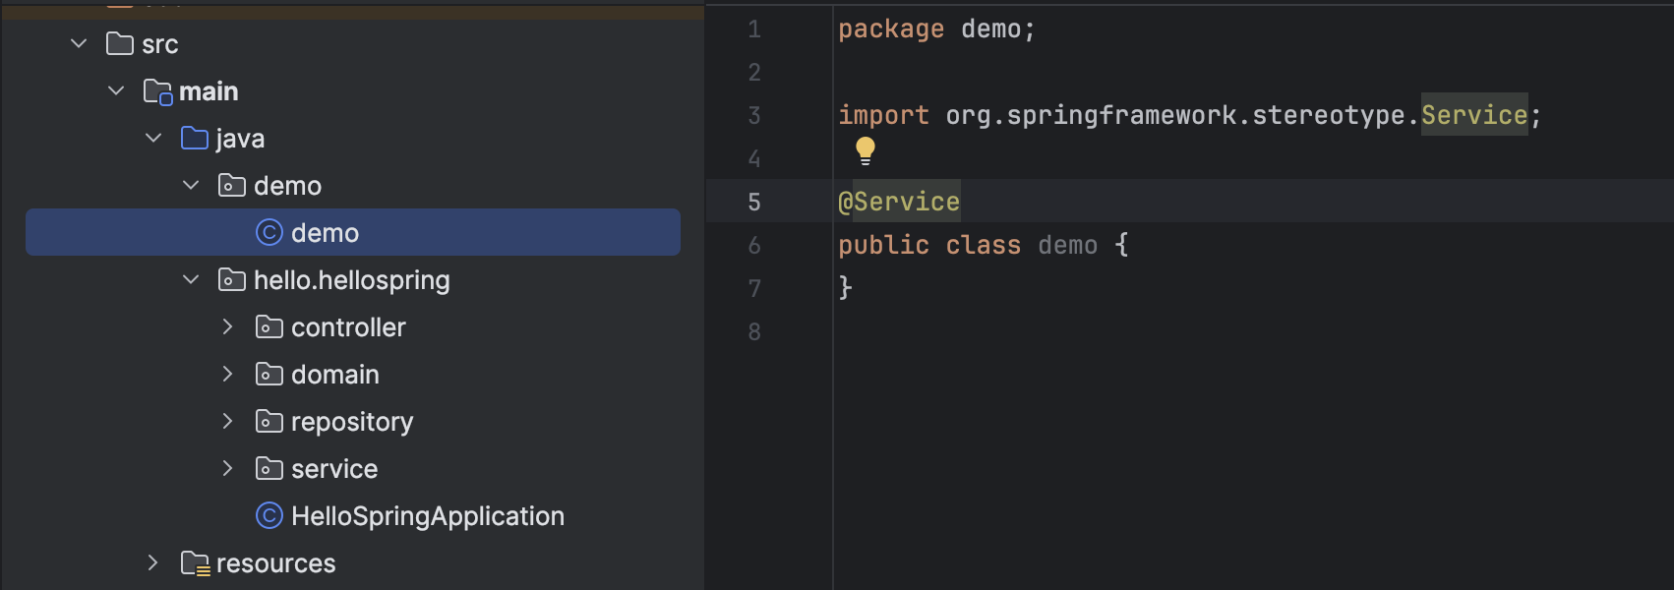Select the selected demo class in tree

tap(325, 233)
